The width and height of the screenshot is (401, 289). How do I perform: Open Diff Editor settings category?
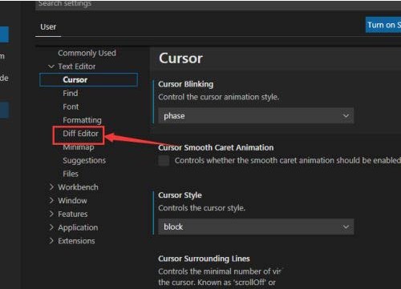pos(80,134)
